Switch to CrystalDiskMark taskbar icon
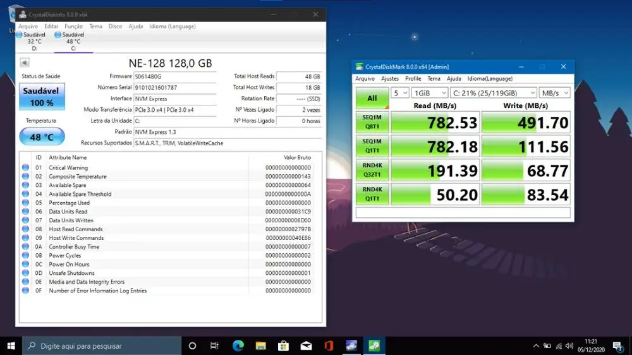This screenshot has height=355, width=632. (x=374, y=346)
